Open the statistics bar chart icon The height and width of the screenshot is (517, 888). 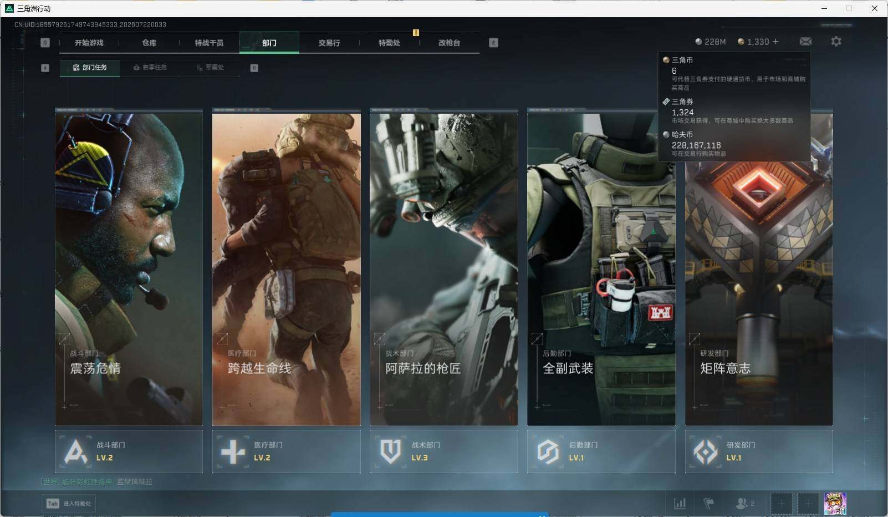[680, 504]
